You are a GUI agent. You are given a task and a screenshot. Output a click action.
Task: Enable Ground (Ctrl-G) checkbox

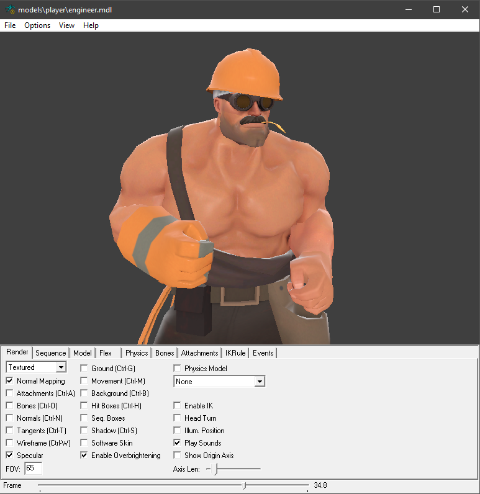84,368
